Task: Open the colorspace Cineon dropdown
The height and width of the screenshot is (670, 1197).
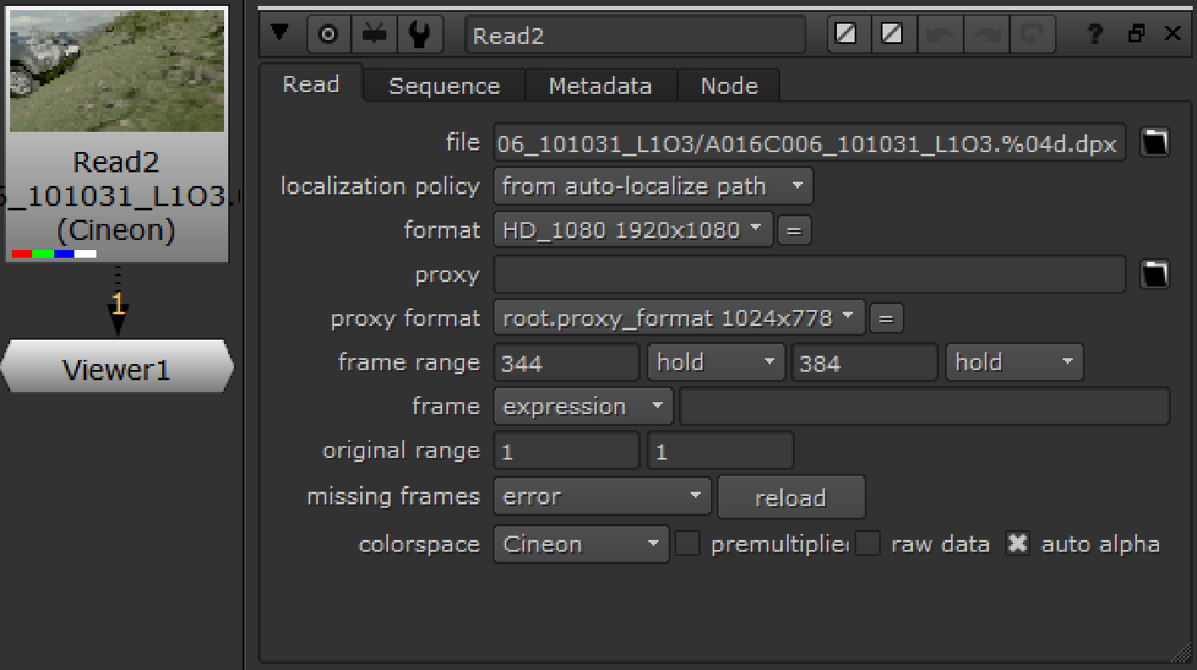Action: pos(581,544)
